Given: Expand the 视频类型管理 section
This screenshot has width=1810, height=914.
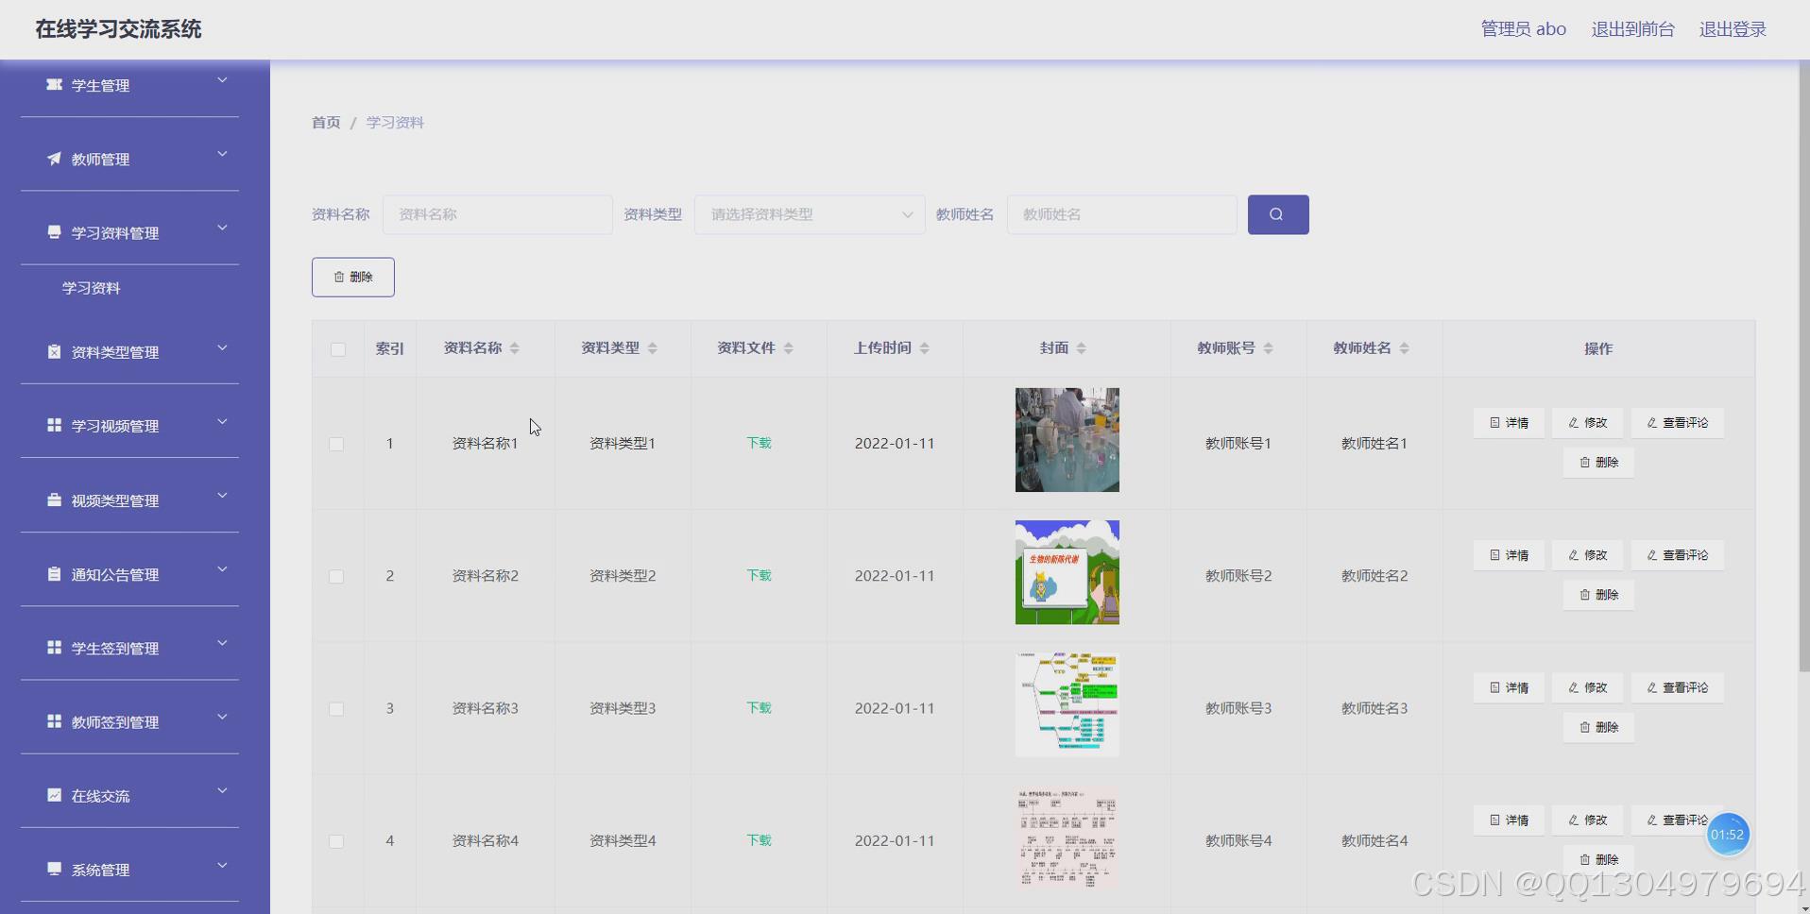Looking at the screenshot, I should [x=222, y=495].
